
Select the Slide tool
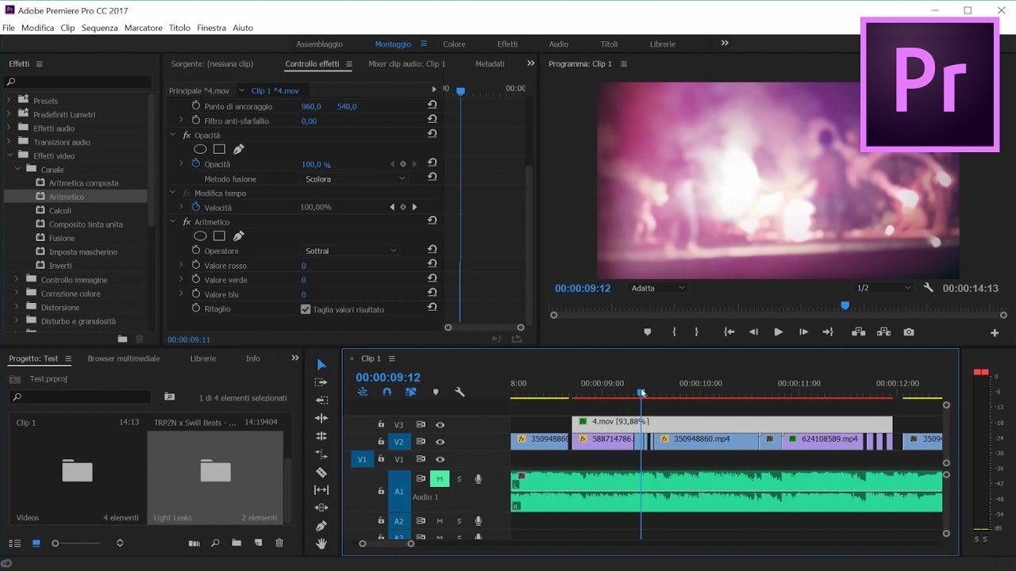pos(321,508)
